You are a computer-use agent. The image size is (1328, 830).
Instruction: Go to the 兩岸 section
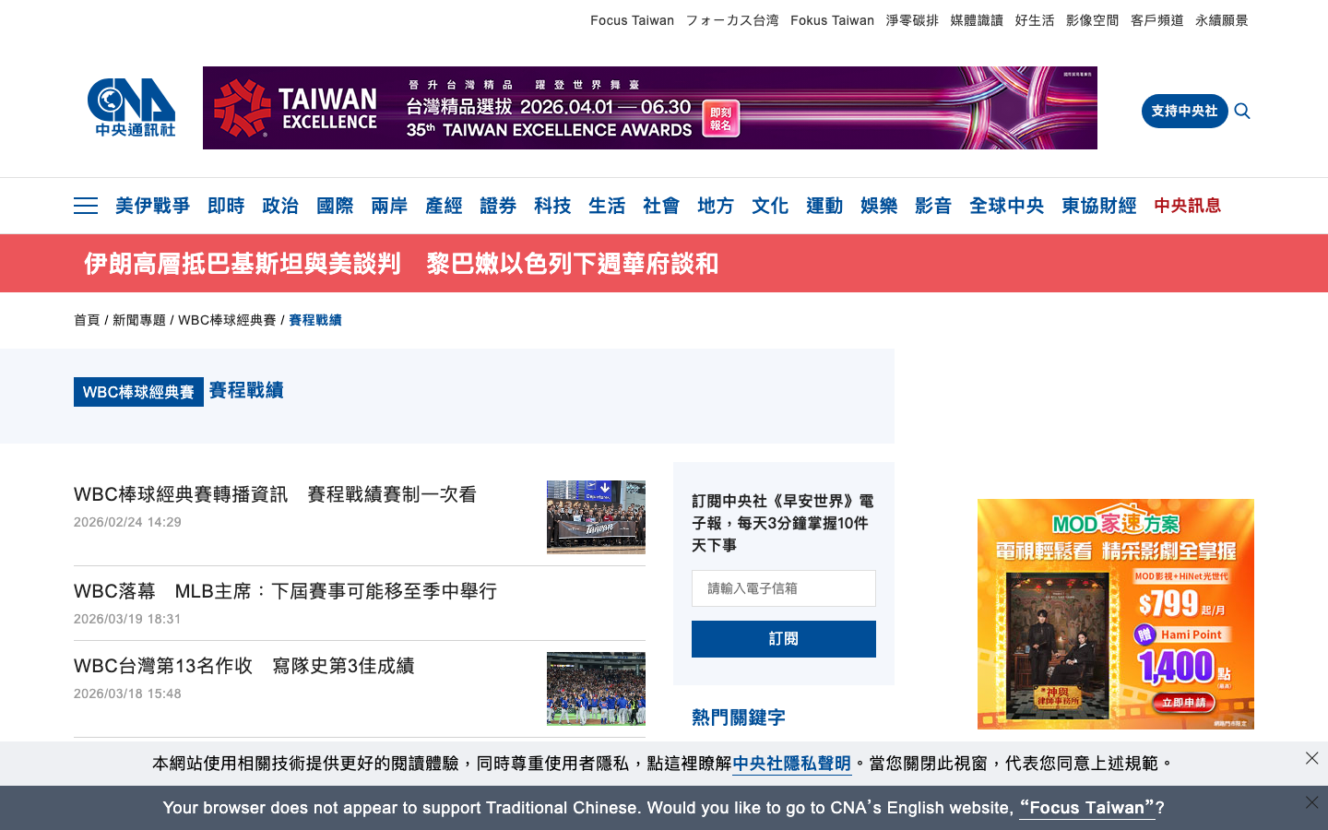pos(389,206)
